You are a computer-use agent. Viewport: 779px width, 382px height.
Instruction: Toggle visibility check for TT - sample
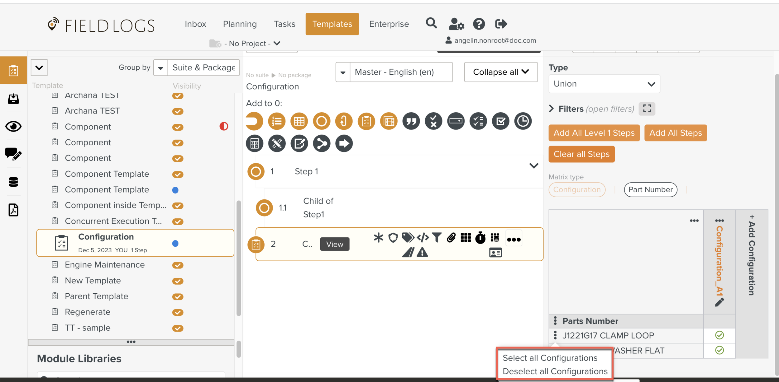[178, 328]
